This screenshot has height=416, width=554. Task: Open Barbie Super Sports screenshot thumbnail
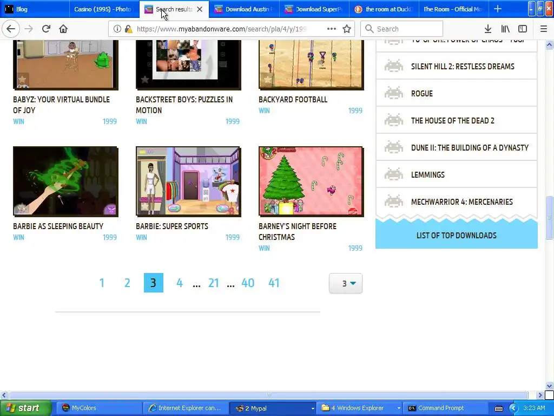click(x=188, y=181)
